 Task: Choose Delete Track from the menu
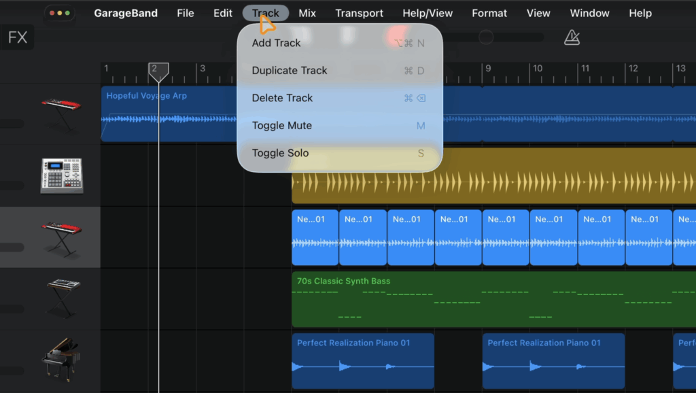(x=282, y=98)
